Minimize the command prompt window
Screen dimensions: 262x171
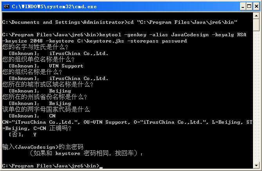click(243, 7)
